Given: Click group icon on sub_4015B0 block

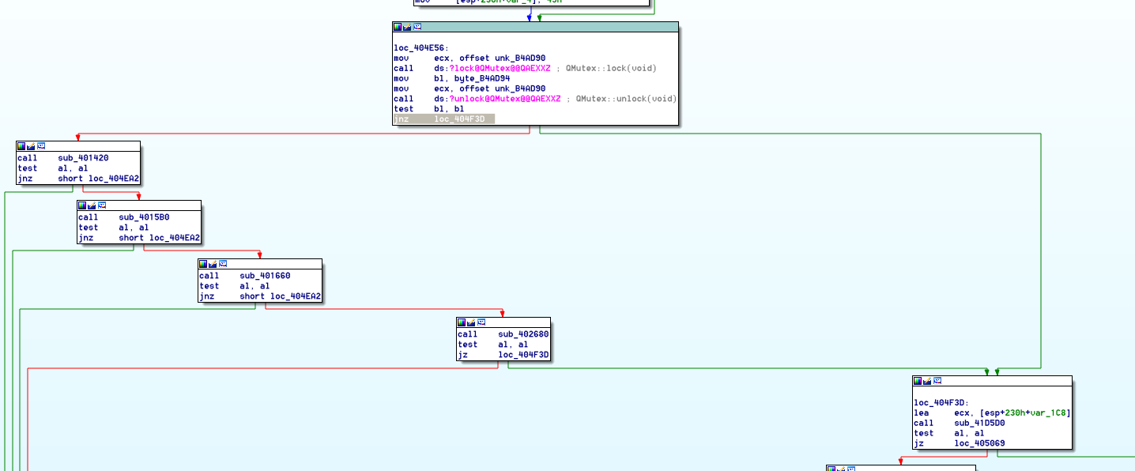Looking at the screenshot, I should (101, 205).
